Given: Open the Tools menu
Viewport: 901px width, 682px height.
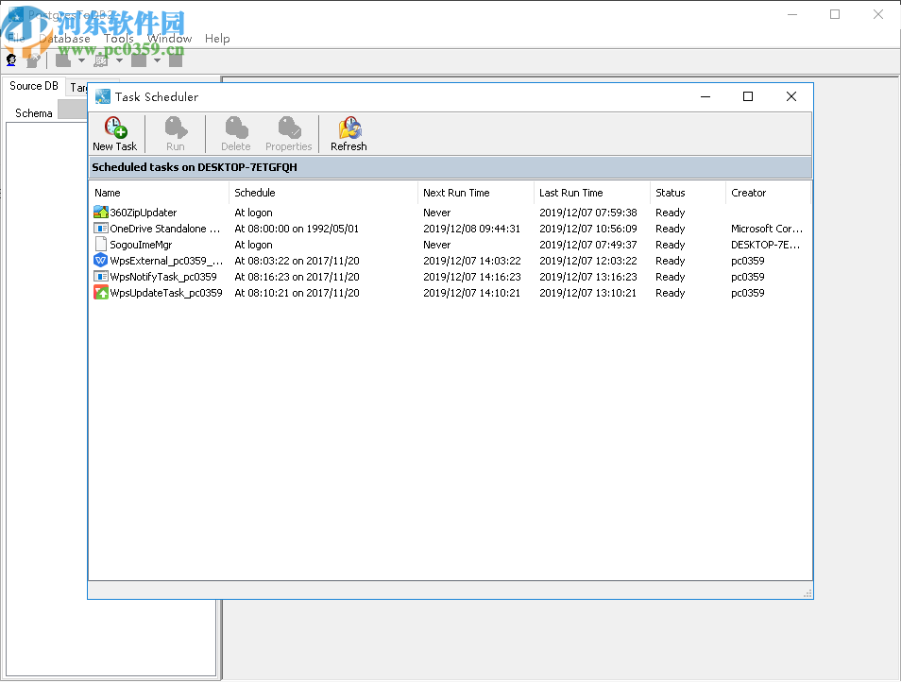Looking at the screenshot, I should tap(118, 39).
